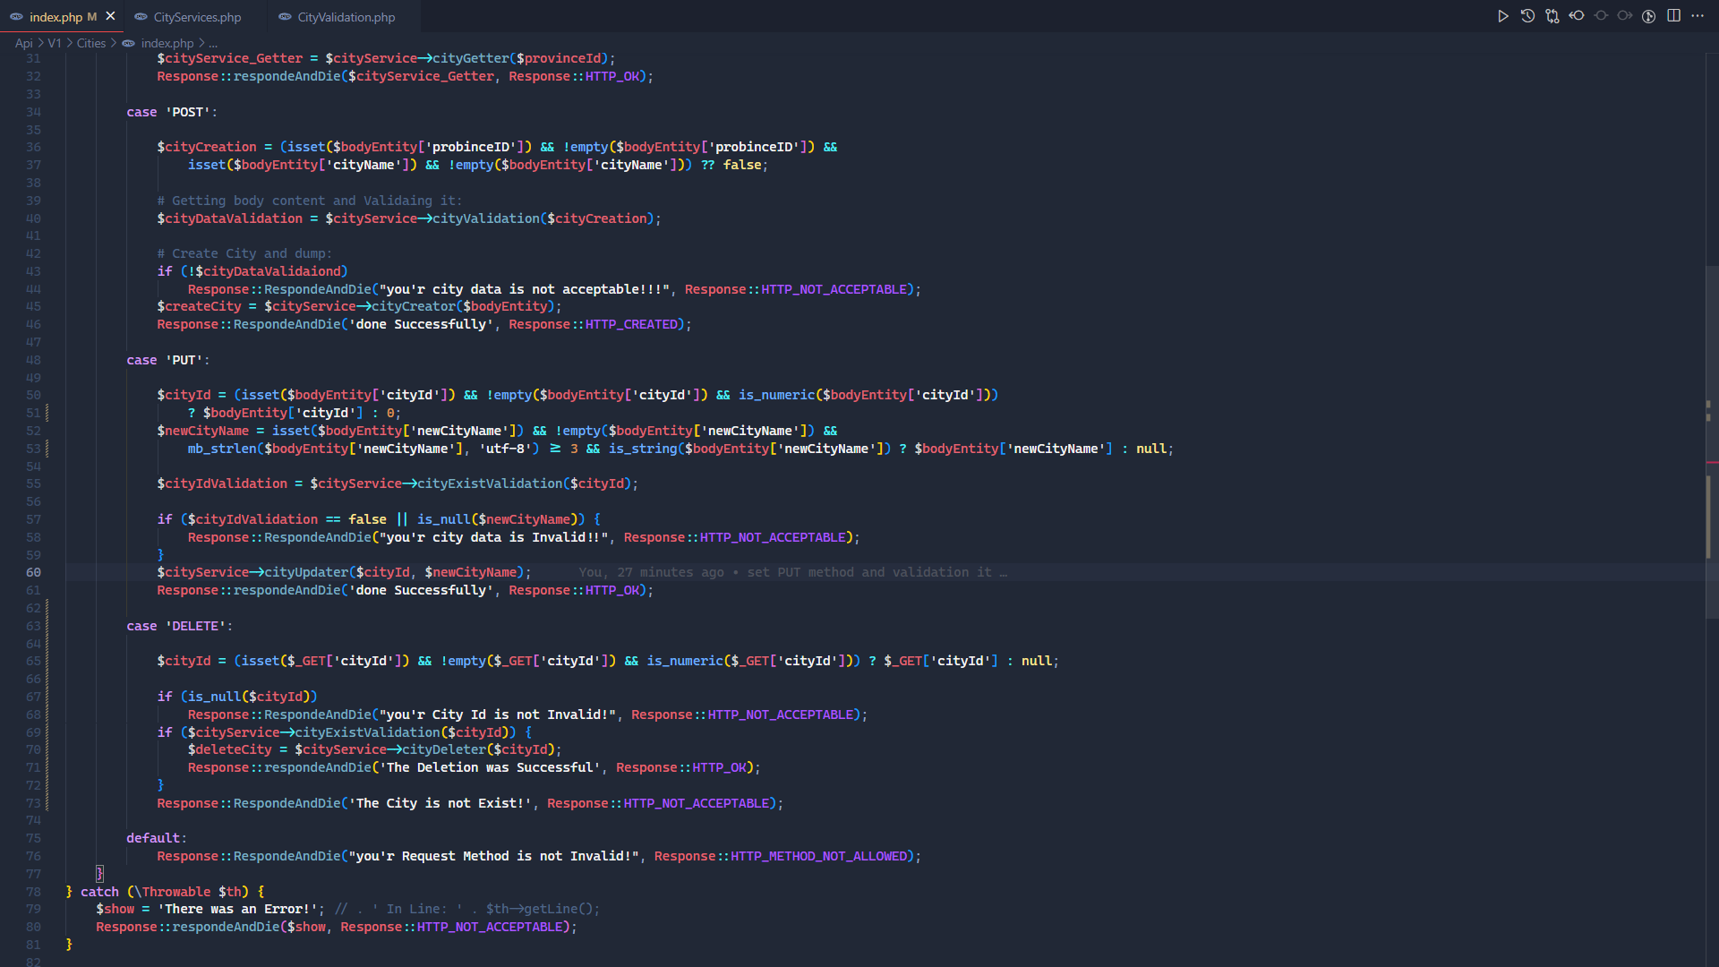1719x967 pixels.
Task: Open the More Actions ellipsis menu
Action: [x=1698, y=16]
